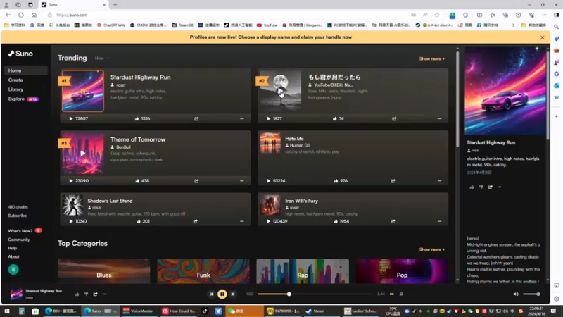Seek in the playback progress bar

315,294
